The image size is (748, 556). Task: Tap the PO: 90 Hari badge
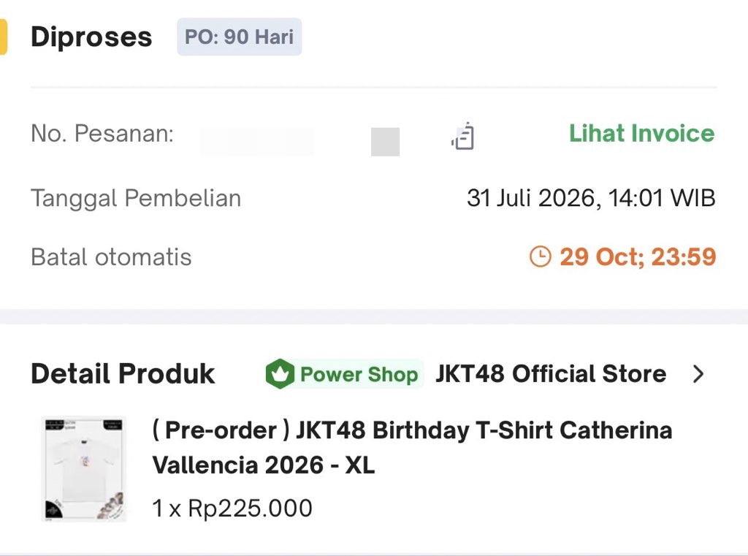[x=239, y=37]
